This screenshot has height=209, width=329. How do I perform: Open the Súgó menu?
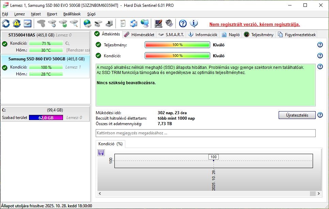click(x=91, y=14)
